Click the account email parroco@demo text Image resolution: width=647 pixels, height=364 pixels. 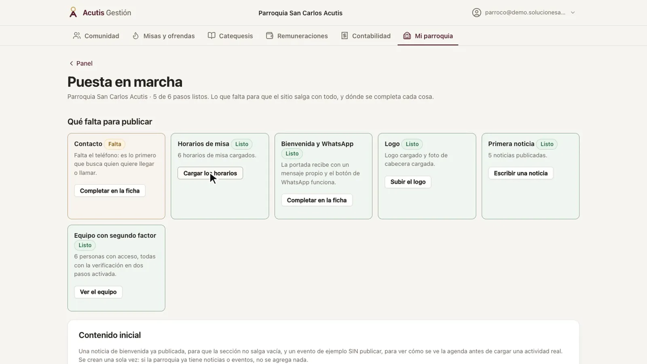click(x=525, y=13)
